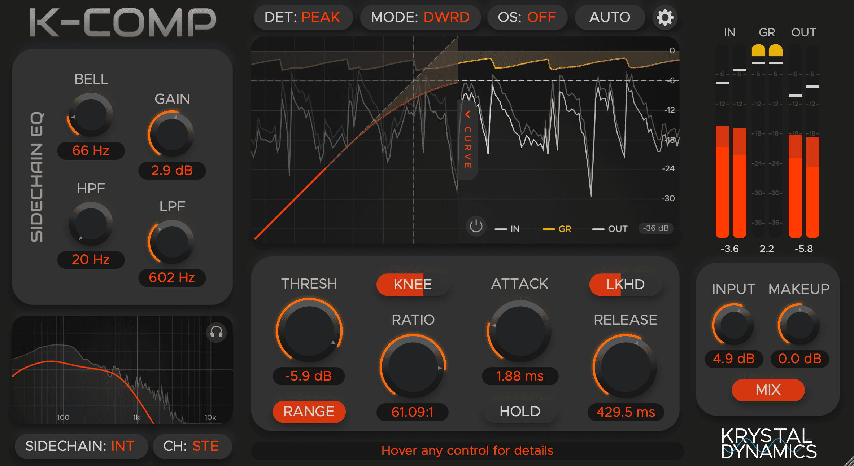Click the 602 Hz LPF value field
854x466 pixels.
[x=172, y=278]
